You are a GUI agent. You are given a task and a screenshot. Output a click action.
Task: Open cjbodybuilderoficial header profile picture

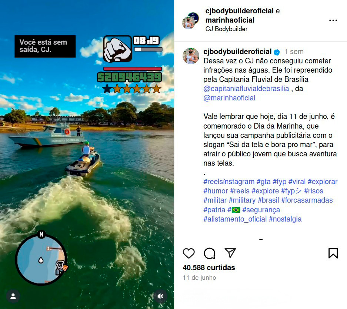pos(188,23)
